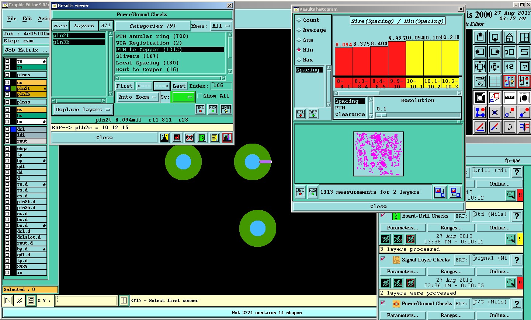Click REF green dot icon in Results viewer
Image resolution: width=531 pixels, height=320 pixels.
(x=213, y=109)
